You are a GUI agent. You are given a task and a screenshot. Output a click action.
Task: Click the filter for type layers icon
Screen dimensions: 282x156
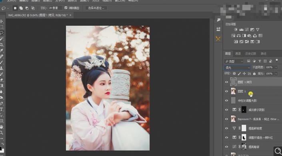(x=260, y=61)
